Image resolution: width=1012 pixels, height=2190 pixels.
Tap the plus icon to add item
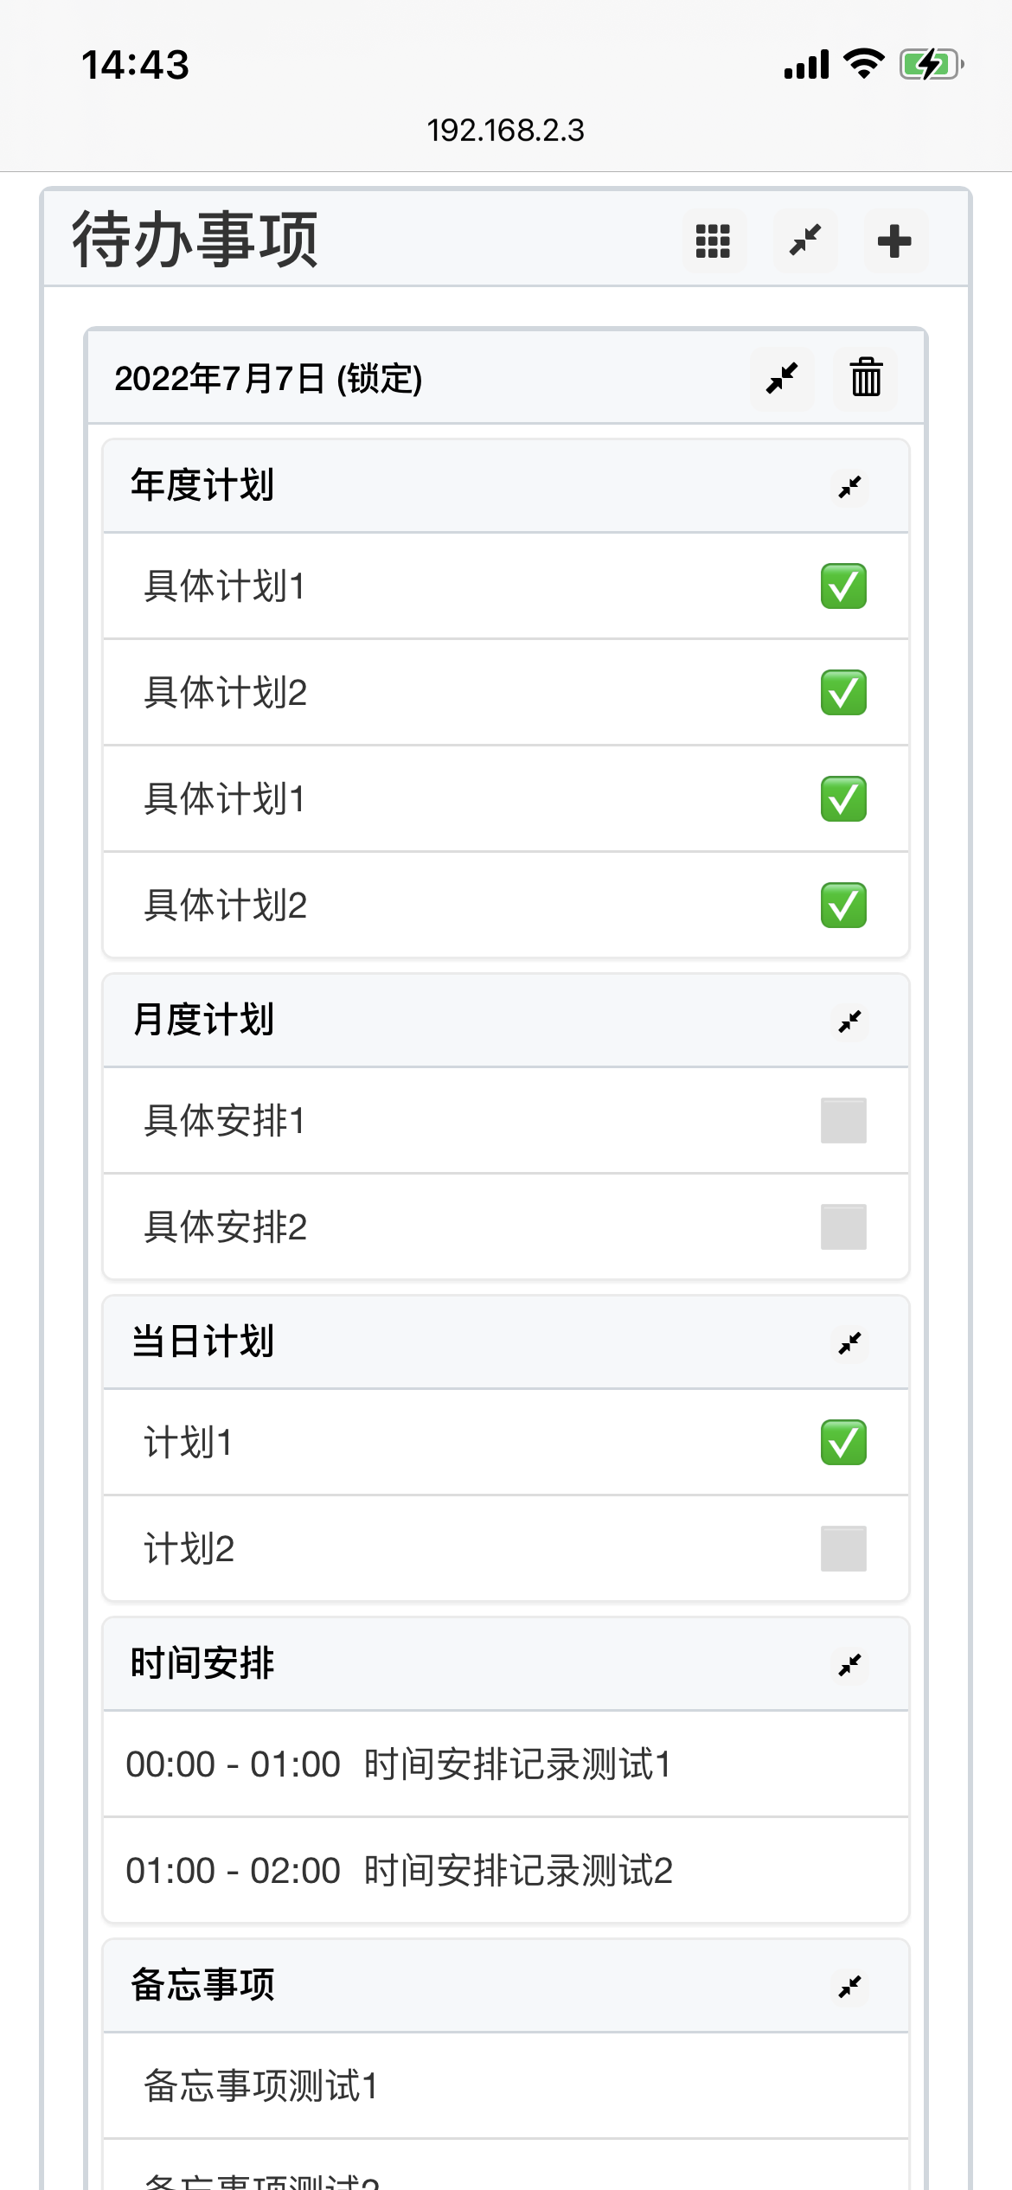(894, 241)
